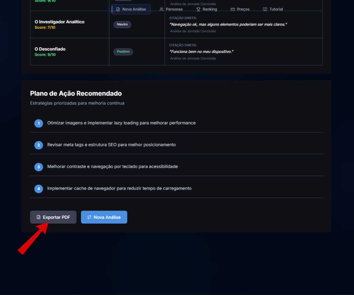The height and width of the screenshot is (295, 354).
Task: Go to the Preços tab
Action: (240, 9)
